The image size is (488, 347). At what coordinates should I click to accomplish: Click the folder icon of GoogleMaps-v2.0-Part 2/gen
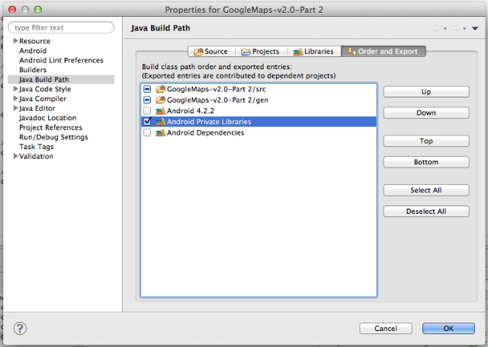(x=161, y=100)
